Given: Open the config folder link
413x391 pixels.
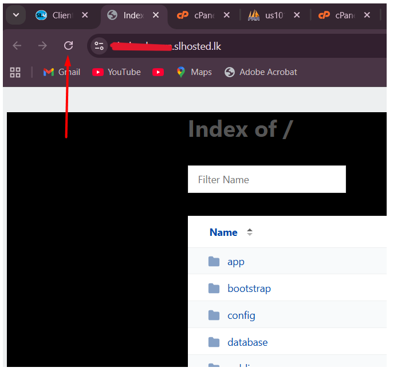Looking at the screenshot, I should pos(241,315).
